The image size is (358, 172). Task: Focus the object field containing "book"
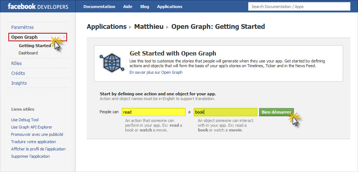[226, 112]
